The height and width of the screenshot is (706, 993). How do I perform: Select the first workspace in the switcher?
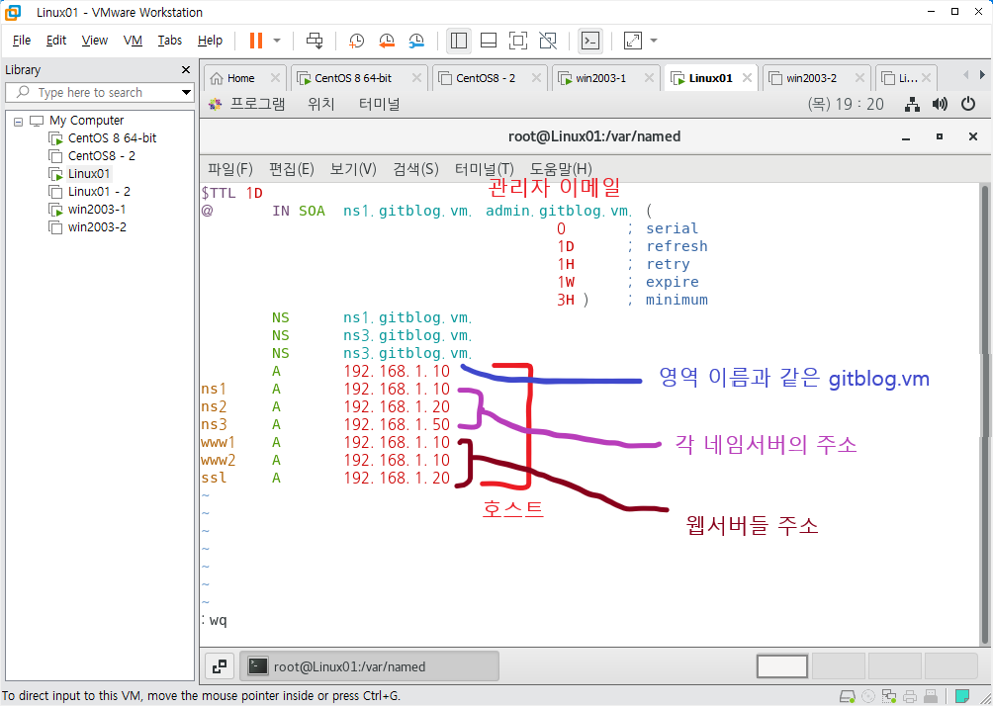click(782, 666)
